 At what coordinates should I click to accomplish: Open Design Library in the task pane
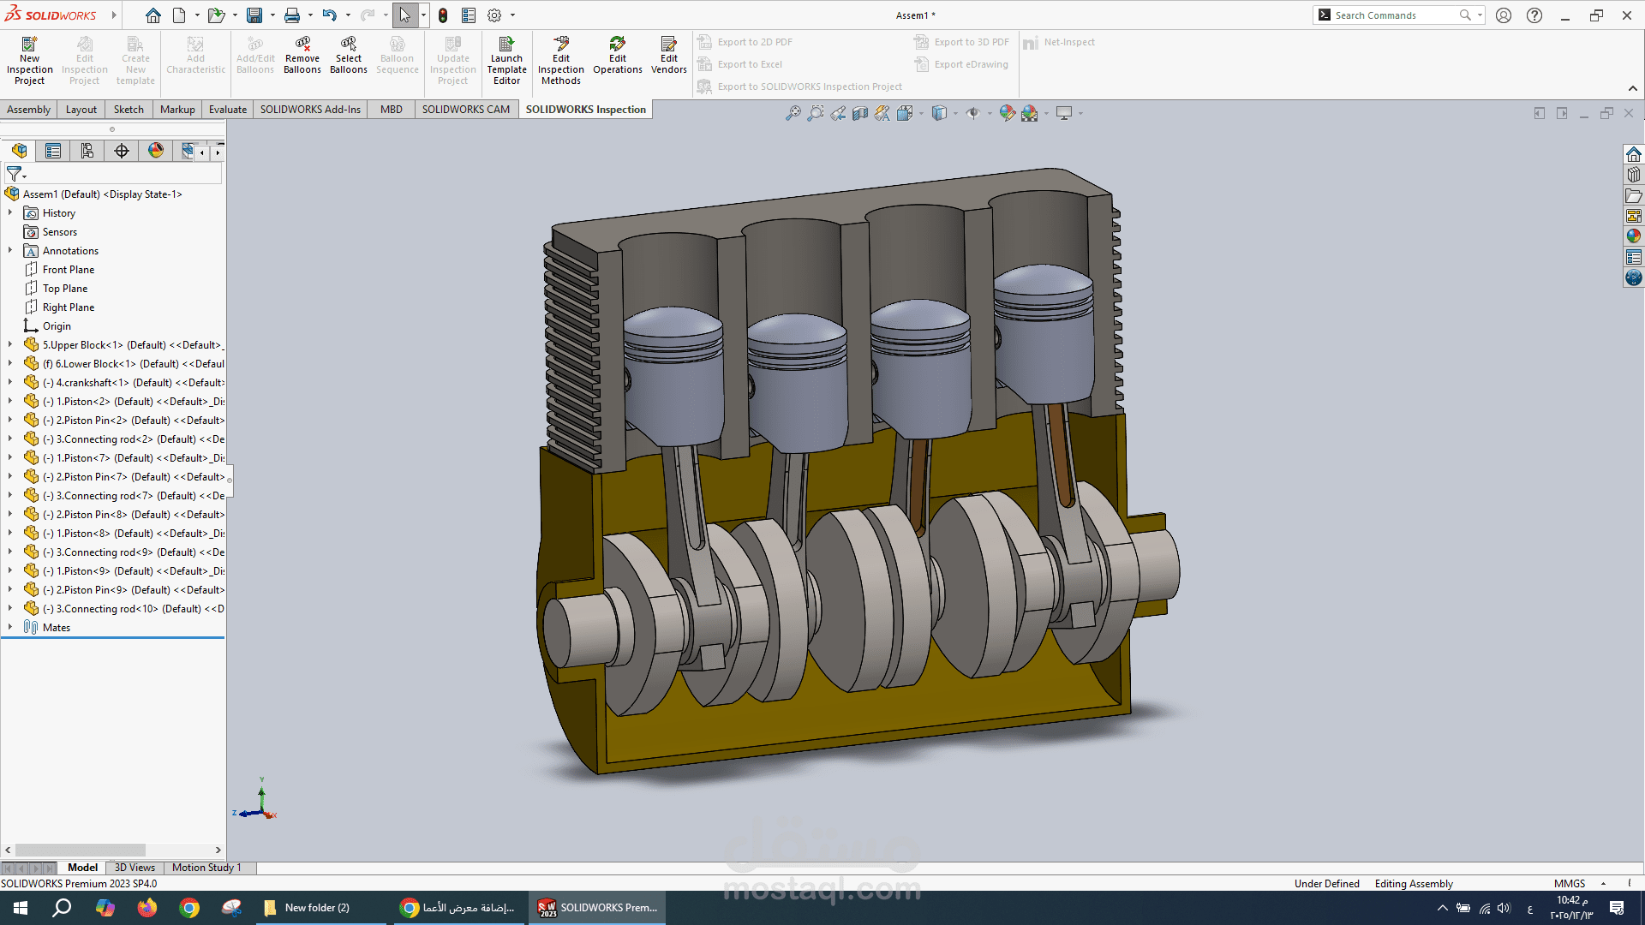[x=1634, y=175]
